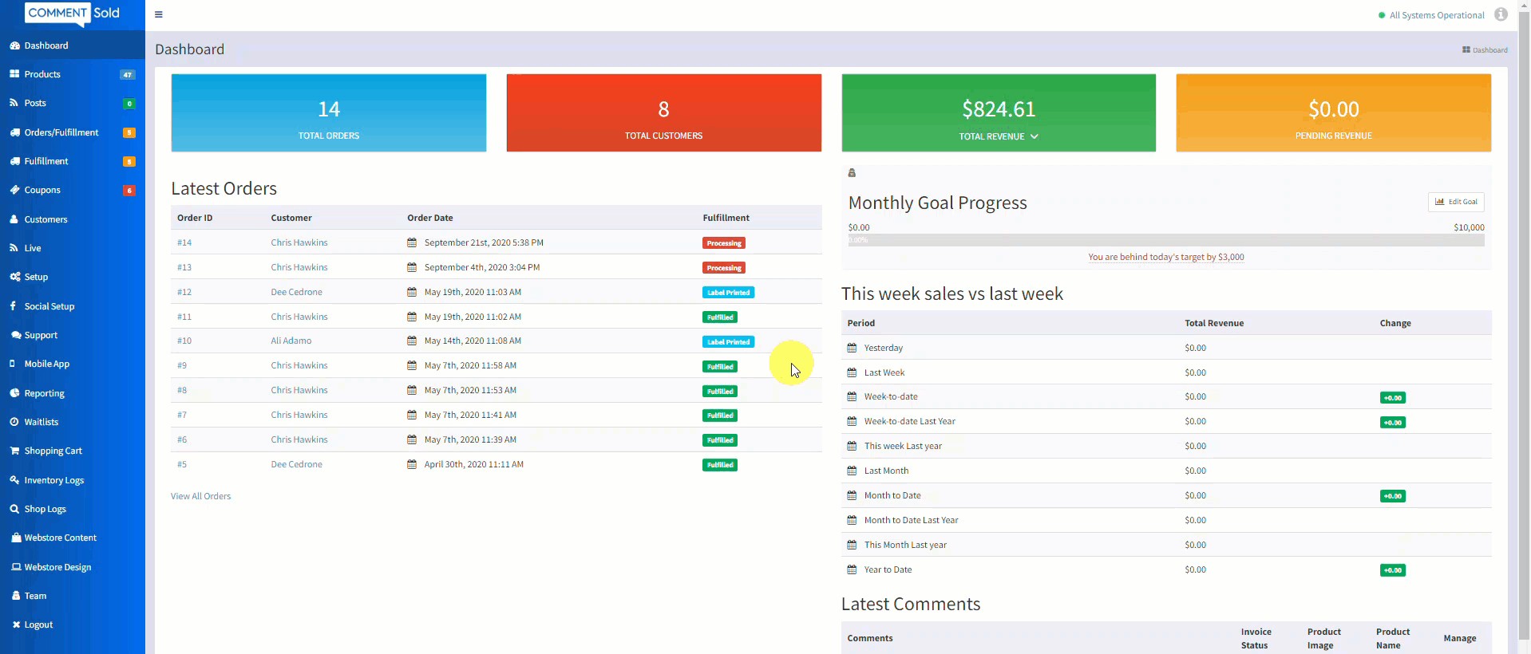Click the Total Orders blue card
The image size is (1531, 654).
pos(329,112)
